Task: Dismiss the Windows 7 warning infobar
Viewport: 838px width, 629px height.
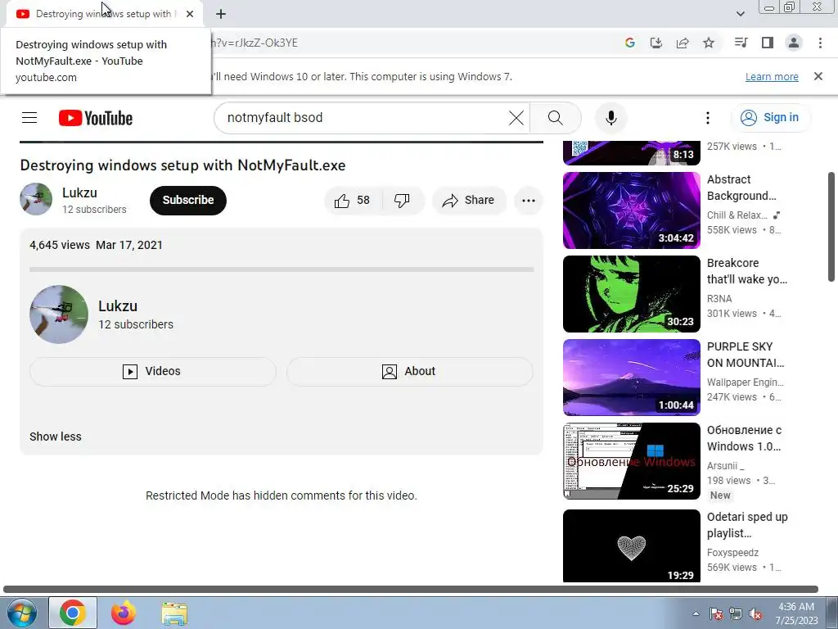Action: click(x=818, y=76)
